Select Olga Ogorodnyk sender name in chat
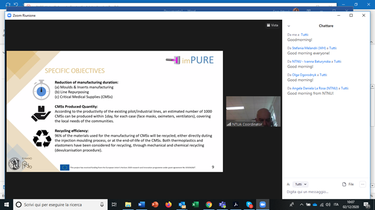Image resolution: width=375 pixels, height=210 pixels. click(x=304, y=75)
